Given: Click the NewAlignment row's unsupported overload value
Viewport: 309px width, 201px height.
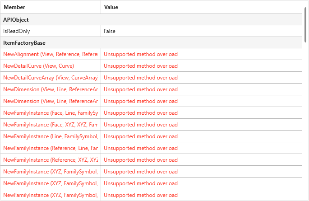Looking at the screenshot, I should coord(141,54).
